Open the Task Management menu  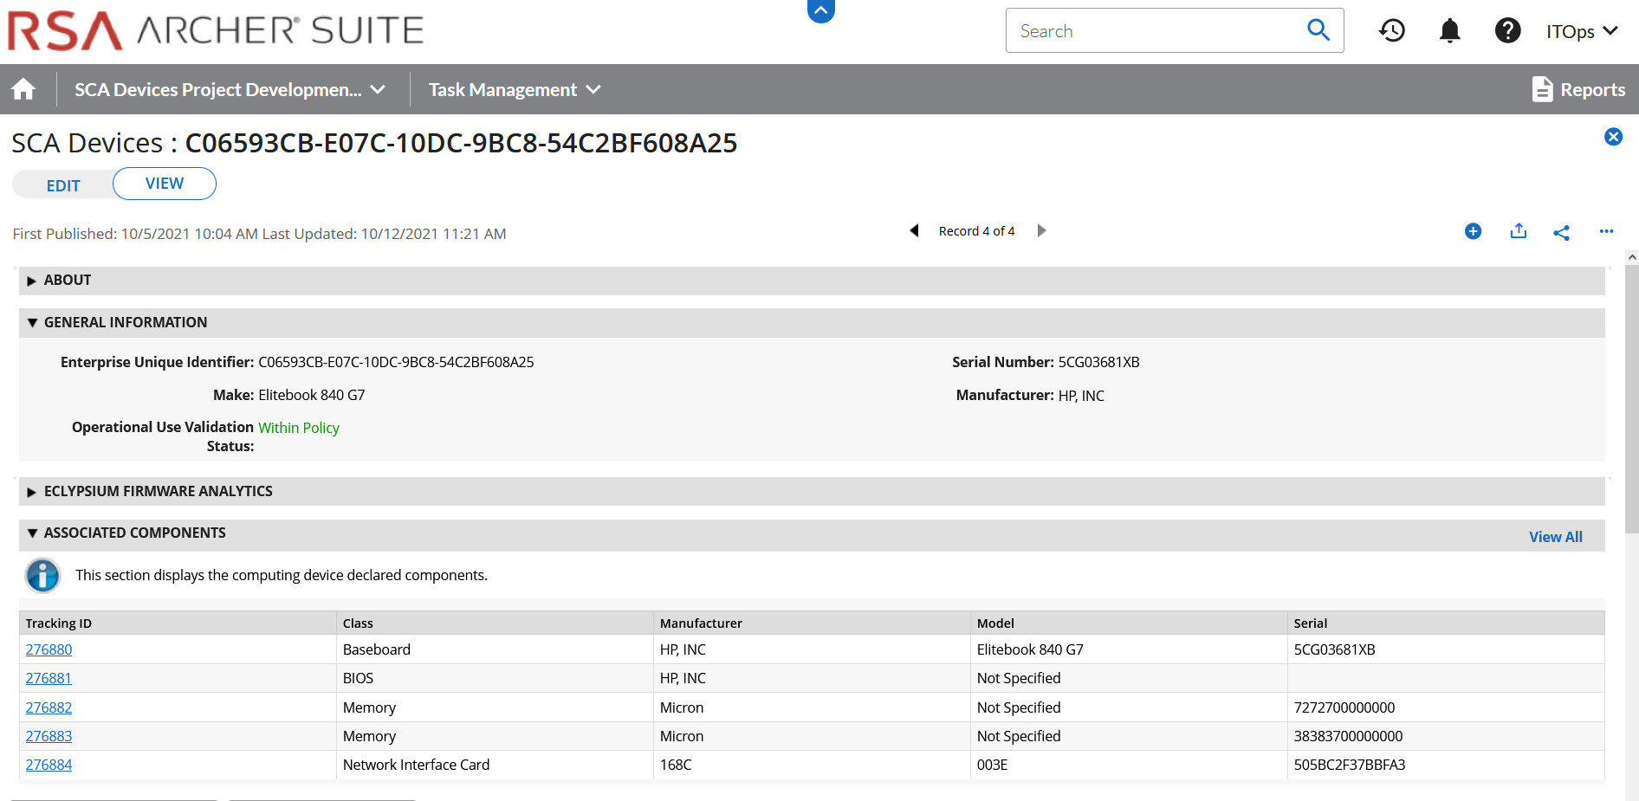click(x=515, y=89)
